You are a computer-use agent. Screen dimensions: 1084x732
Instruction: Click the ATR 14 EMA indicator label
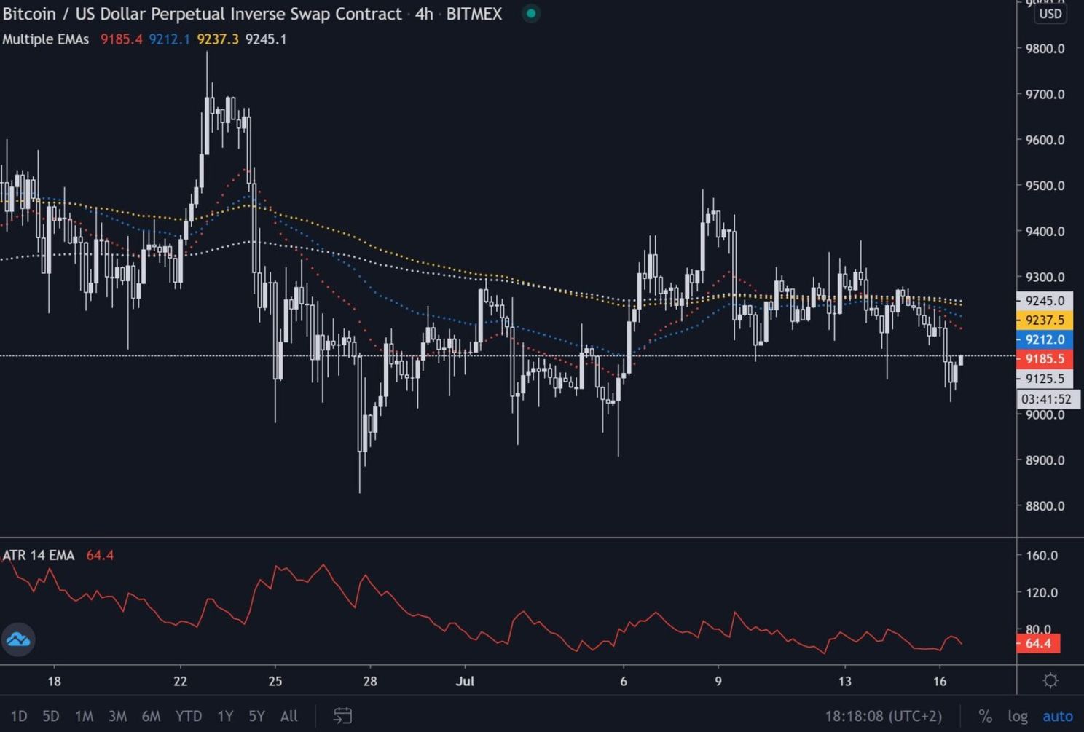pyautogui.click(x=39, y=555)
